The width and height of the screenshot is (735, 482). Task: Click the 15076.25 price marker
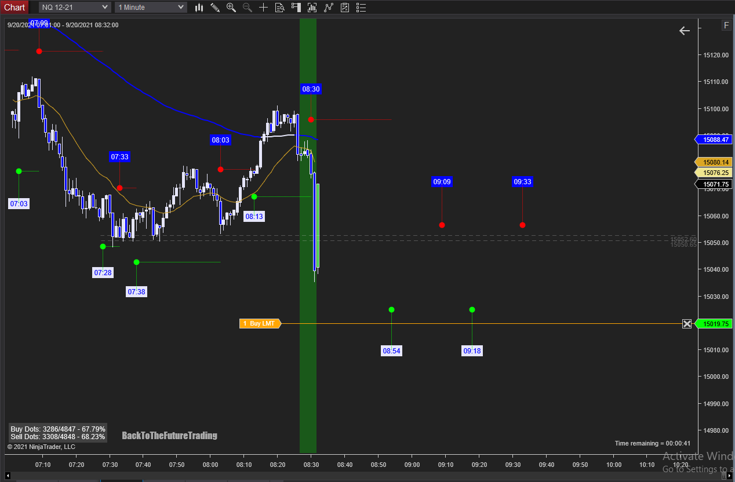click(713, 173)
